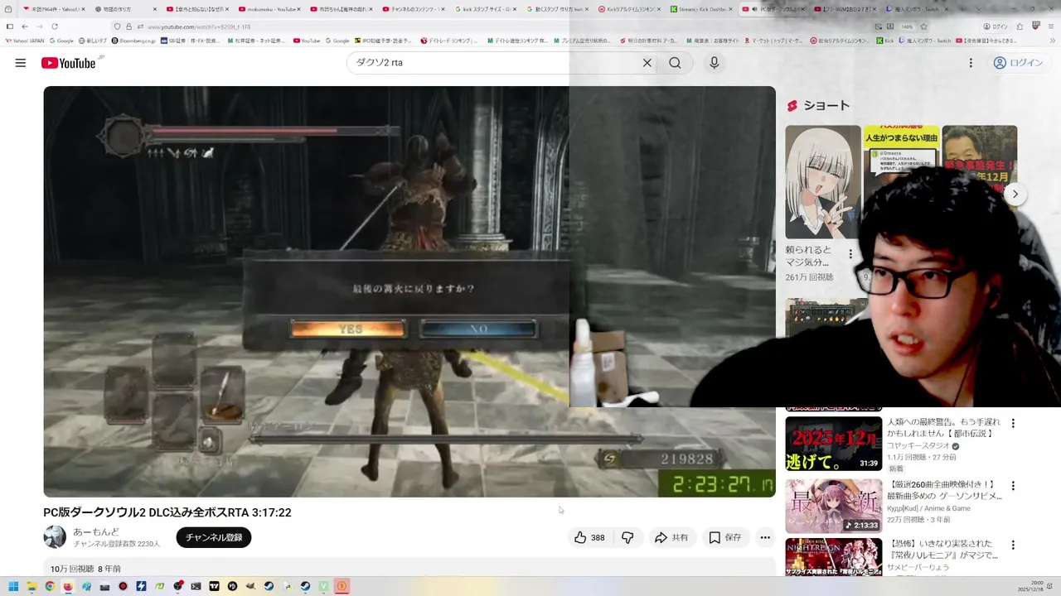The height and width of the screenshot is (596, 1061).
Task: Subscribe with the チャンネル登録 button
Action: click(x=214, y=537)
